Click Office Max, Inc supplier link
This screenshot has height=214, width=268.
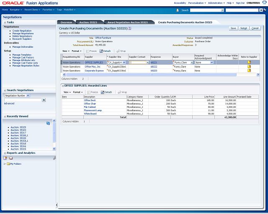[x=93, y=67]
